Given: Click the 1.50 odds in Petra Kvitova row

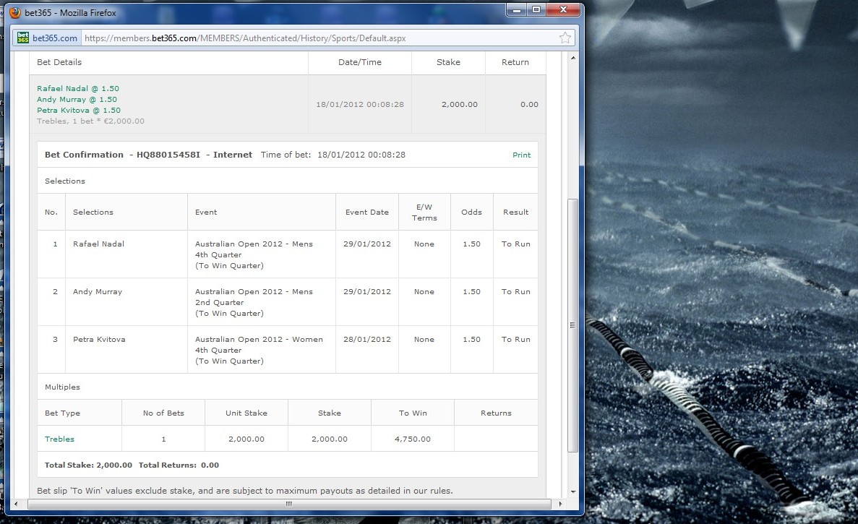Looking at the screenshot, I should point(472,339).
